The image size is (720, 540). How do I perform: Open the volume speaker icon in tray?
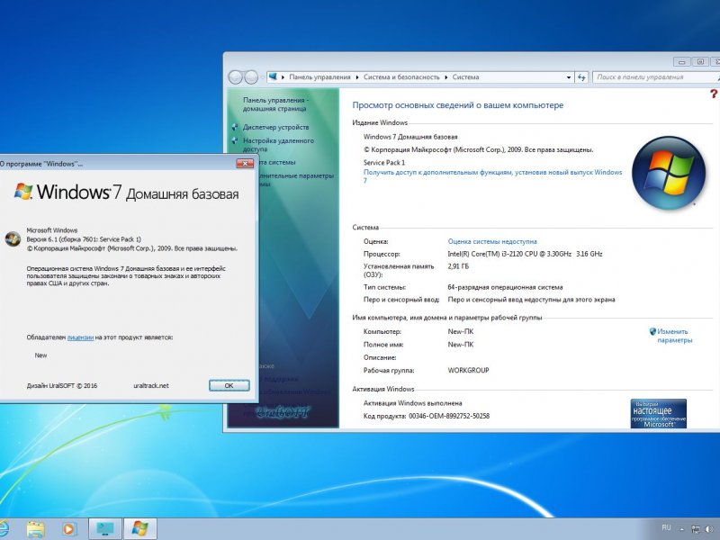pyautogui.click(x=710, y=529)
